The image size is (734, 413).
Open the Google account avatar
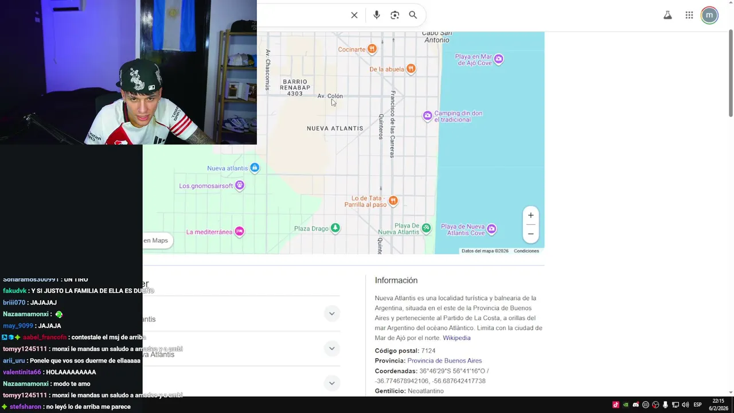(x=709, y=15)
